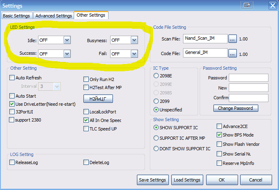The height and width of the screenshot is (190, 279).
Task: Click the Save Settings button
Action: point(153,180)
